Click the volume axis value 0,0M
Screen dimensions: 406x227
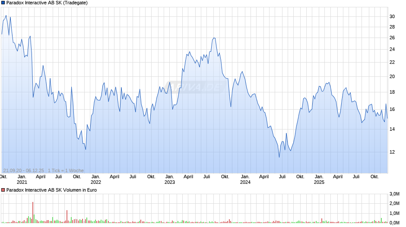[x=394, y=223]
